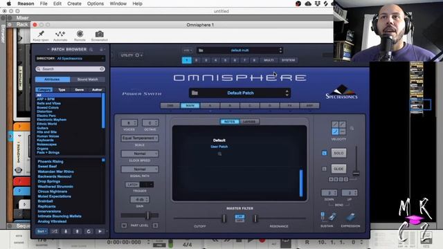Toggle the Solo button
The height and width of the screenshot is (249, 443).
pyautogui.click(x=338, y=153)
